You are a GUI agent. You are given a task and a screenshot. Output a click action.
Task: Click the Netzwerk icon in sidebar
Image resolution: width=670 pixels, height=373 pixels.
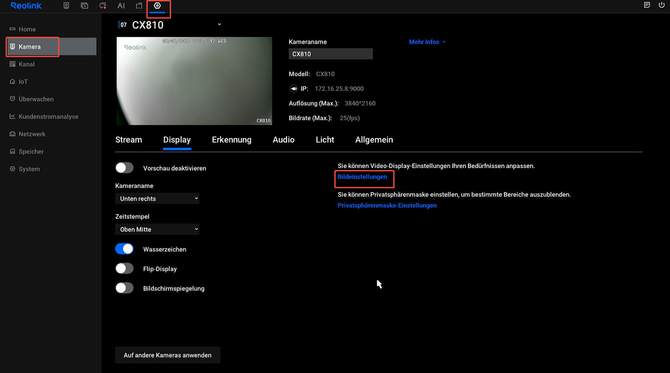[x=12, y=134]
